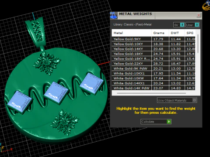Click the metal table vertical scrollbar
210x157 pixels.
[x=198, y=44]
